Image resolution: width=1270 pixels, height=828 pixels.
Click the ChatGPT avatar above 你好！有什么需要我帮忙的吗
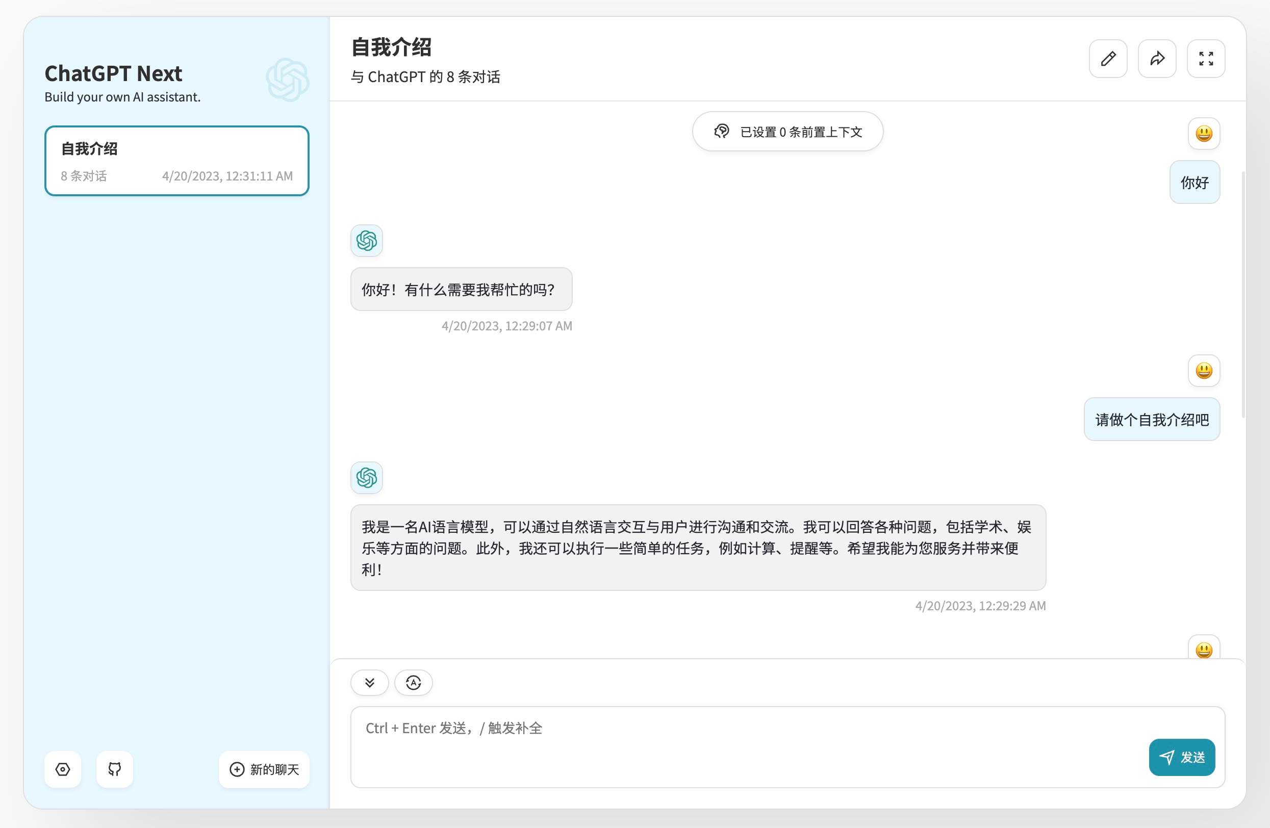tap(367, 241)
